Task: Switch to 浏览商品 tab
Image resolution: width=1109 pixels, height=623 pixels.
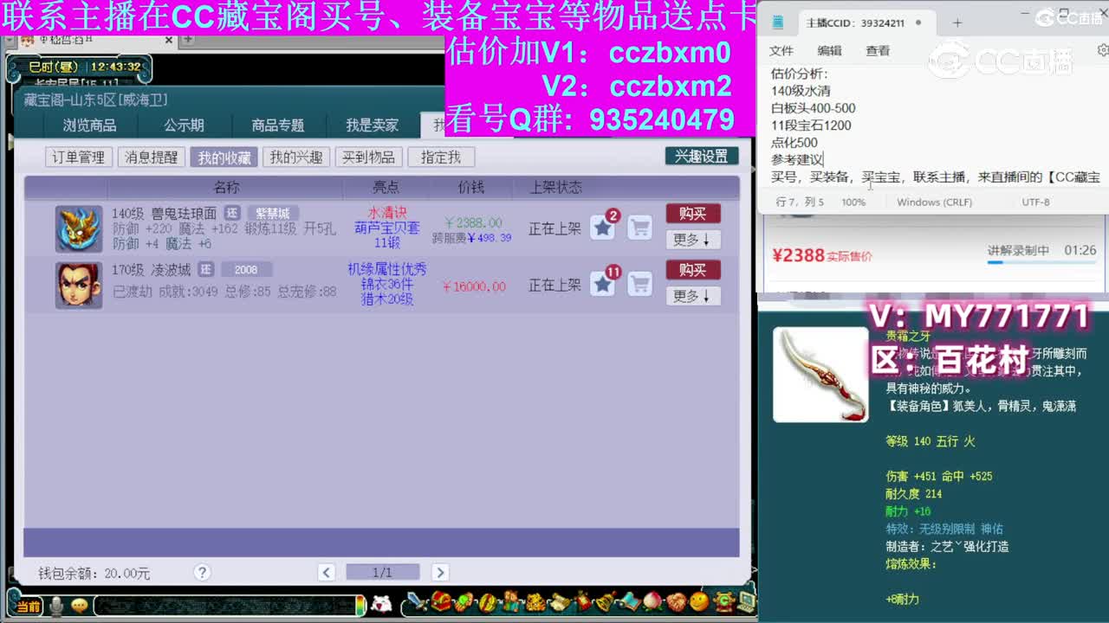Action: click(89, 125)
